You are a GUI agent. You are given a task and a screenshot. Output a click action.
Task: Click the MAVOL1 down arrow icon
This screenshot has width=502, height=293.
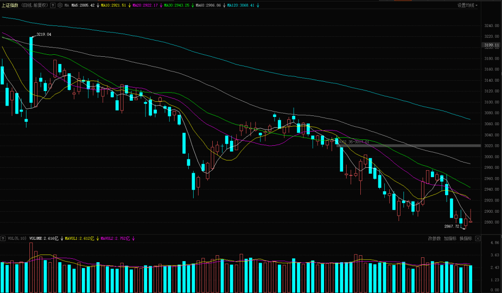(97, 239)
